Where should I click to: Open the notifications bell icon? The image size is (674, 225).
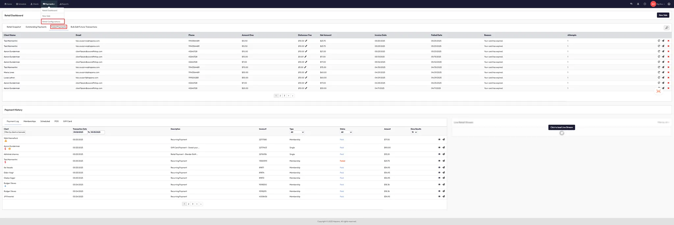[638, 4]
